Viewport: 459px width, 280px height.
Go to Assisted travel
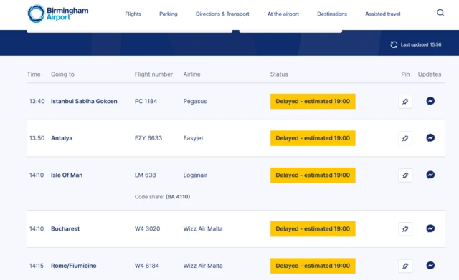[382, 14]
